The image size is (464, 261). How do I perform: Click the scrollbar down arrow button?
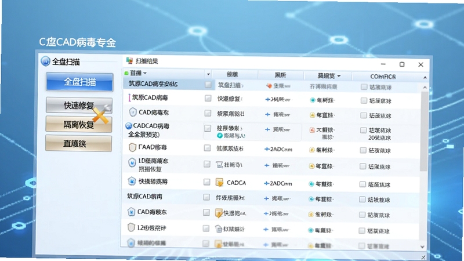pyautogui.click(x=422, y=246)
